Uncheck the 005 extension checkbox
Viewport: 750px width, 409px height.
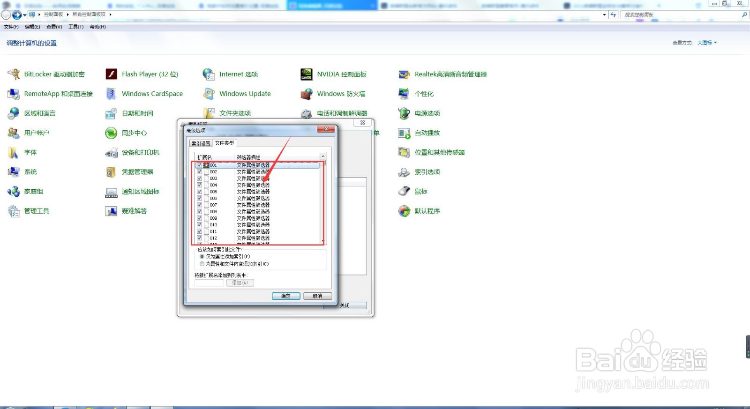pyautogui.click(x=200, y=192)
